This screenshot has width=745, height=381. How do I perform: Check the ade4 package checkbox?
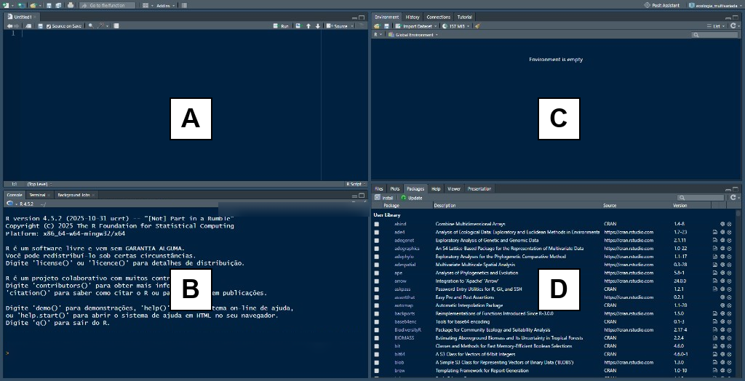tap(377, 232)
